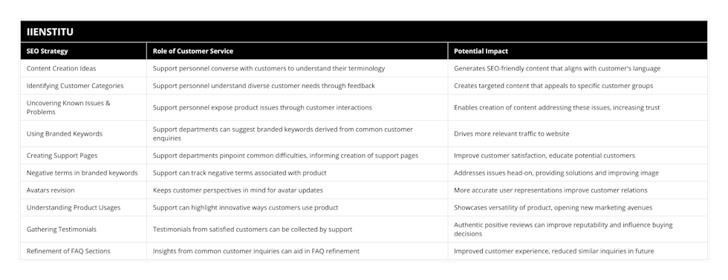Click the Content Creation Ideas cell
Image resolution: width=728 pixels, height=280 pixels.
click(x=83, y=68)
